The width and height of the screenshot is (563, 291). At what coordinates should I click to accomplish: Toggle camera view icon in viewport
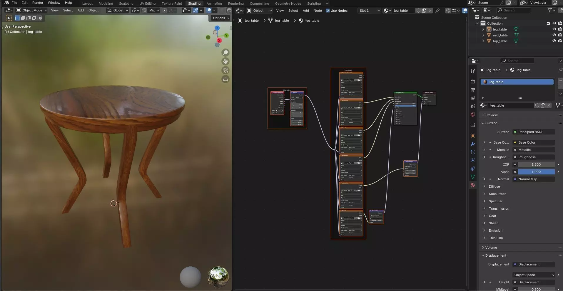click(x=225, y=70)
